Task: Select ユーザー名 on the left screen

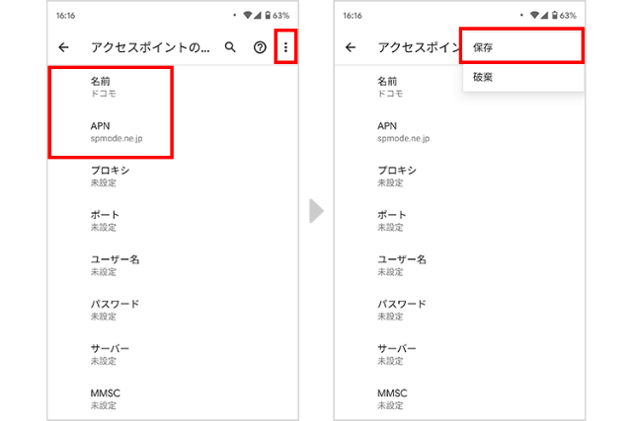Action: [115, 264]
